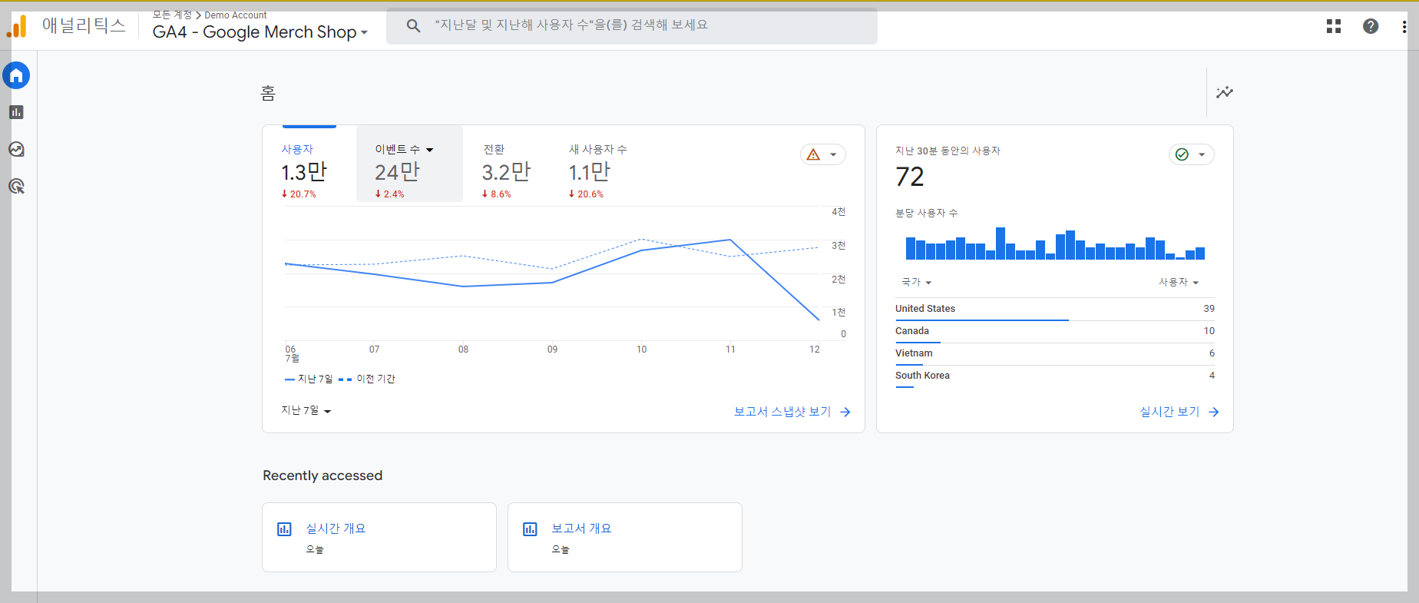The width and height of the screenshot is (1419, 603).
Task: Click the Canada row
Action: pyautogui.click(x=1055, y=331)
